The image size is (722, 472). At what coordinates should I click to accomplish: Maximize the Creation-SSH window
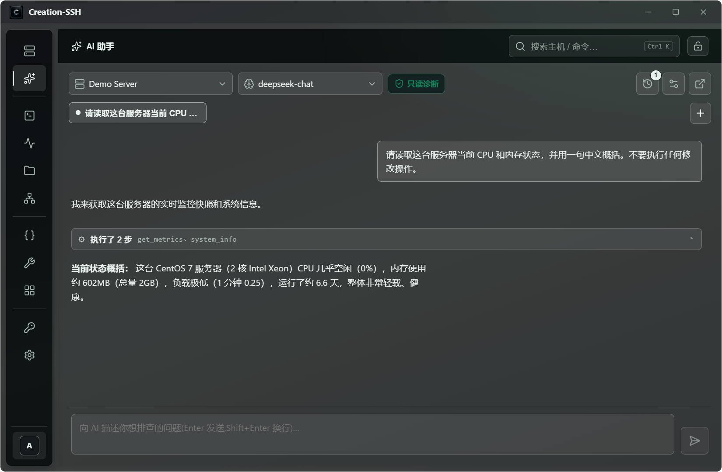tap(676, 12)
